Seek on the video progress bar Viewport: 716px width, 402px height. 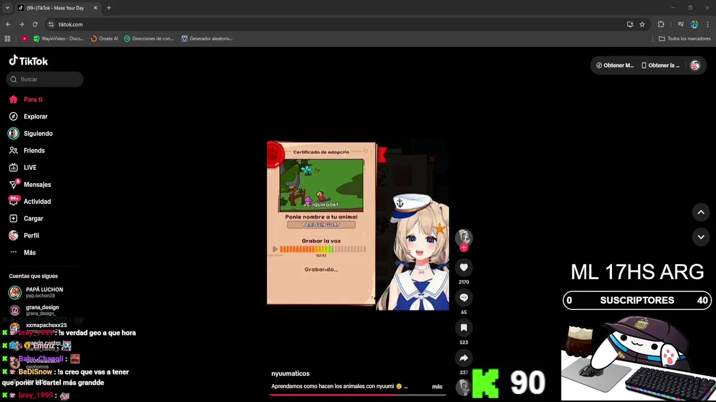[x=358, y=395]
